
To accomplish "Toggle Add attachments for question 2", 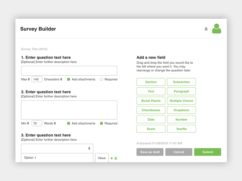I will click(x=69, y=123).
